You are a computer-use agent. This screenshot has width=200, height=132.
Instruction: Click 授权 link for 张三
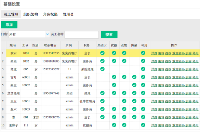pyautogui.click(x=168, y=85)
